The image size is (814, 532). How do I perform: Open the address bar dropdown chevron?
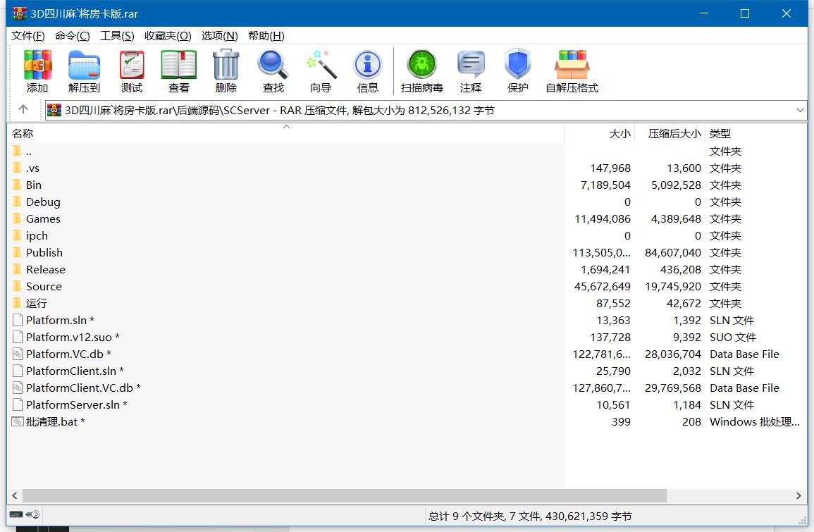click(801, 110)
